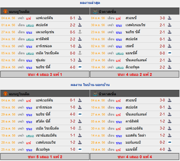Click league icon in สโต๊ค ซิตี้ 3-2 row
Screen dimensions: 180x161
(x=80, y=121)
